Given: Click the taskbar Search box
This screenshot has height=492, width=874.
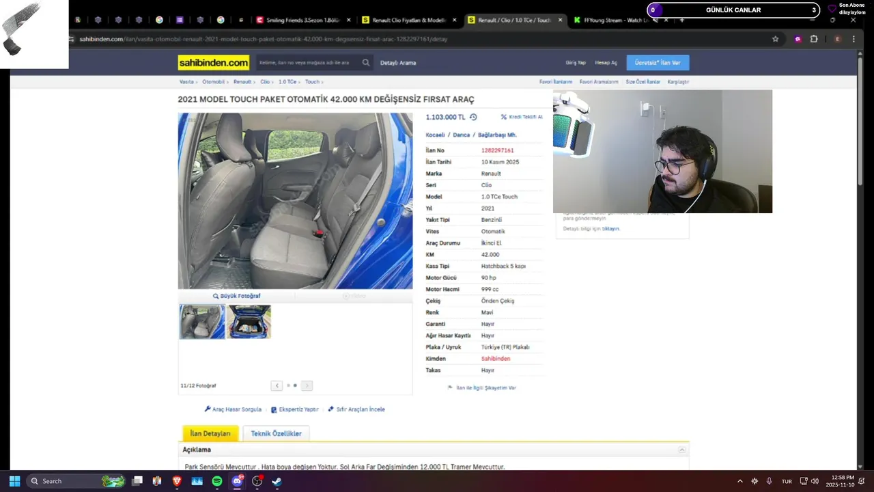Looking at the screenshot, I should pos(77,481).
